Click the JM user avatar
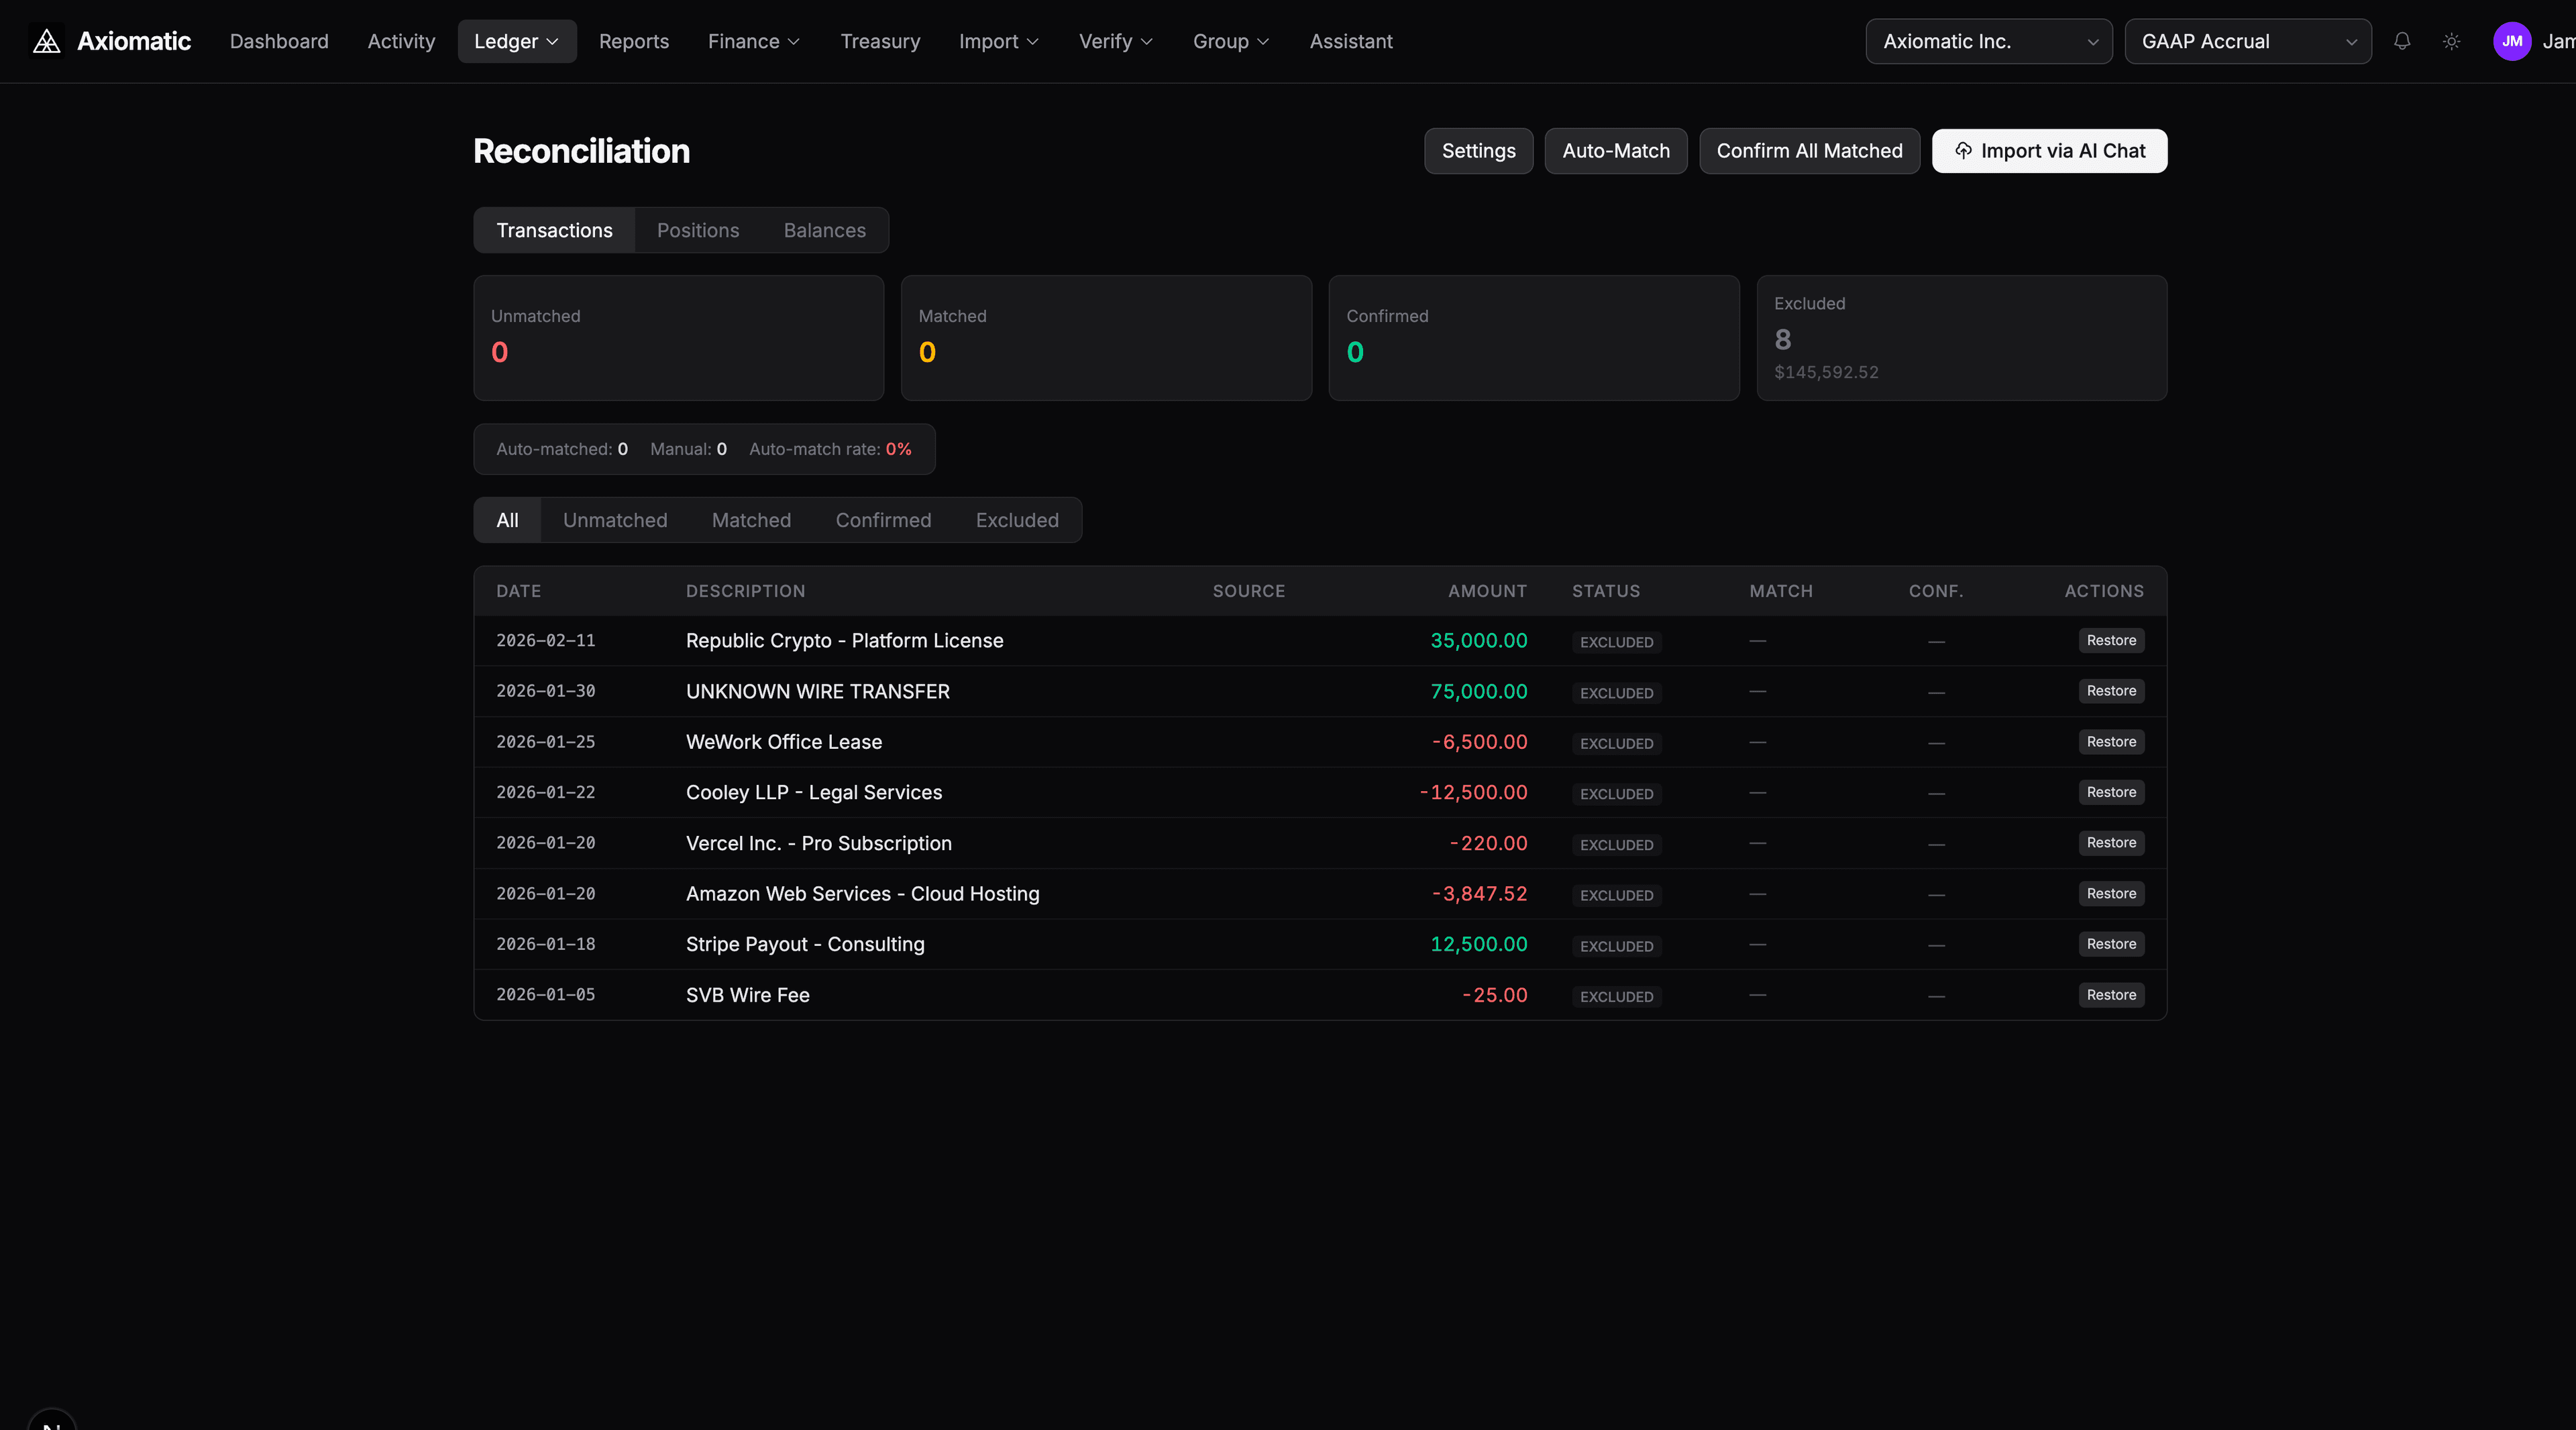 (2511, 41)
